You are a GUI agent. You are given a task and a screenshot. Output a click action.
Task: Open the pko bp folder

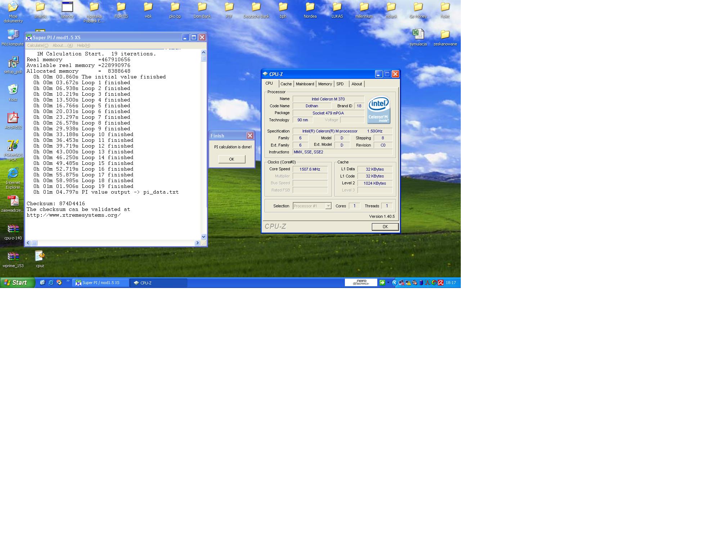coord(175,10)
